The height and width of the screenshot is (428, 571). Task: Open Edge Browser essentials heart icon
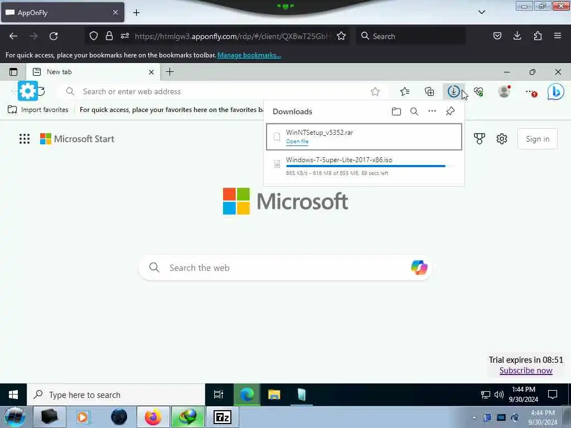point(478,92)
